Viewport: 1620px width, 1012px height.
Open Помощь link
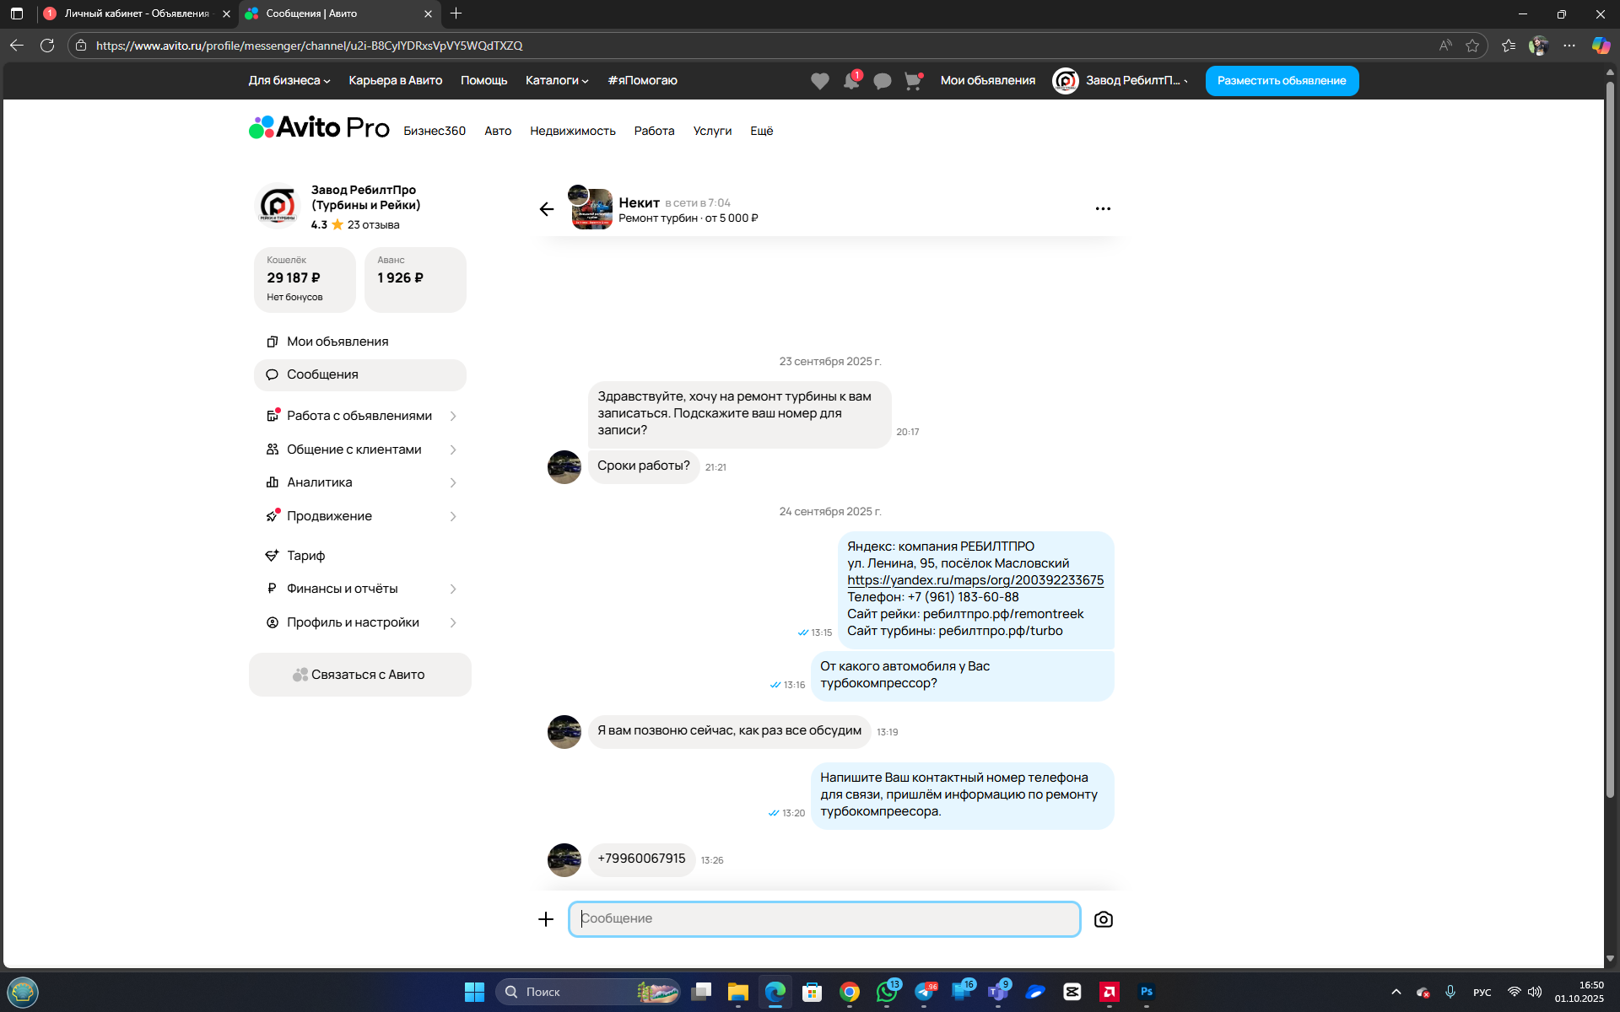tap(484, 81)
